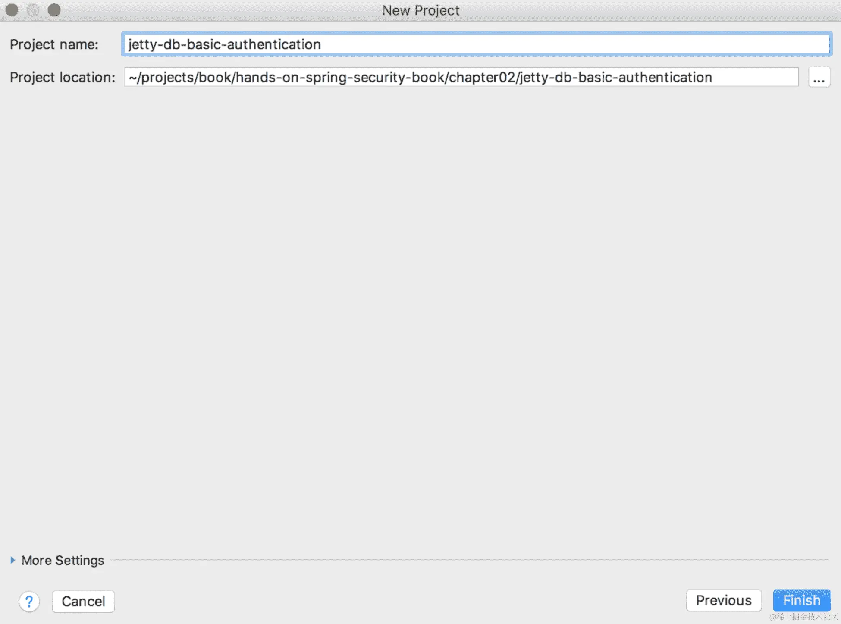This screenshot has height=624, width=841.
Task: Click Finish to create the project
Action: coord(801,600)
